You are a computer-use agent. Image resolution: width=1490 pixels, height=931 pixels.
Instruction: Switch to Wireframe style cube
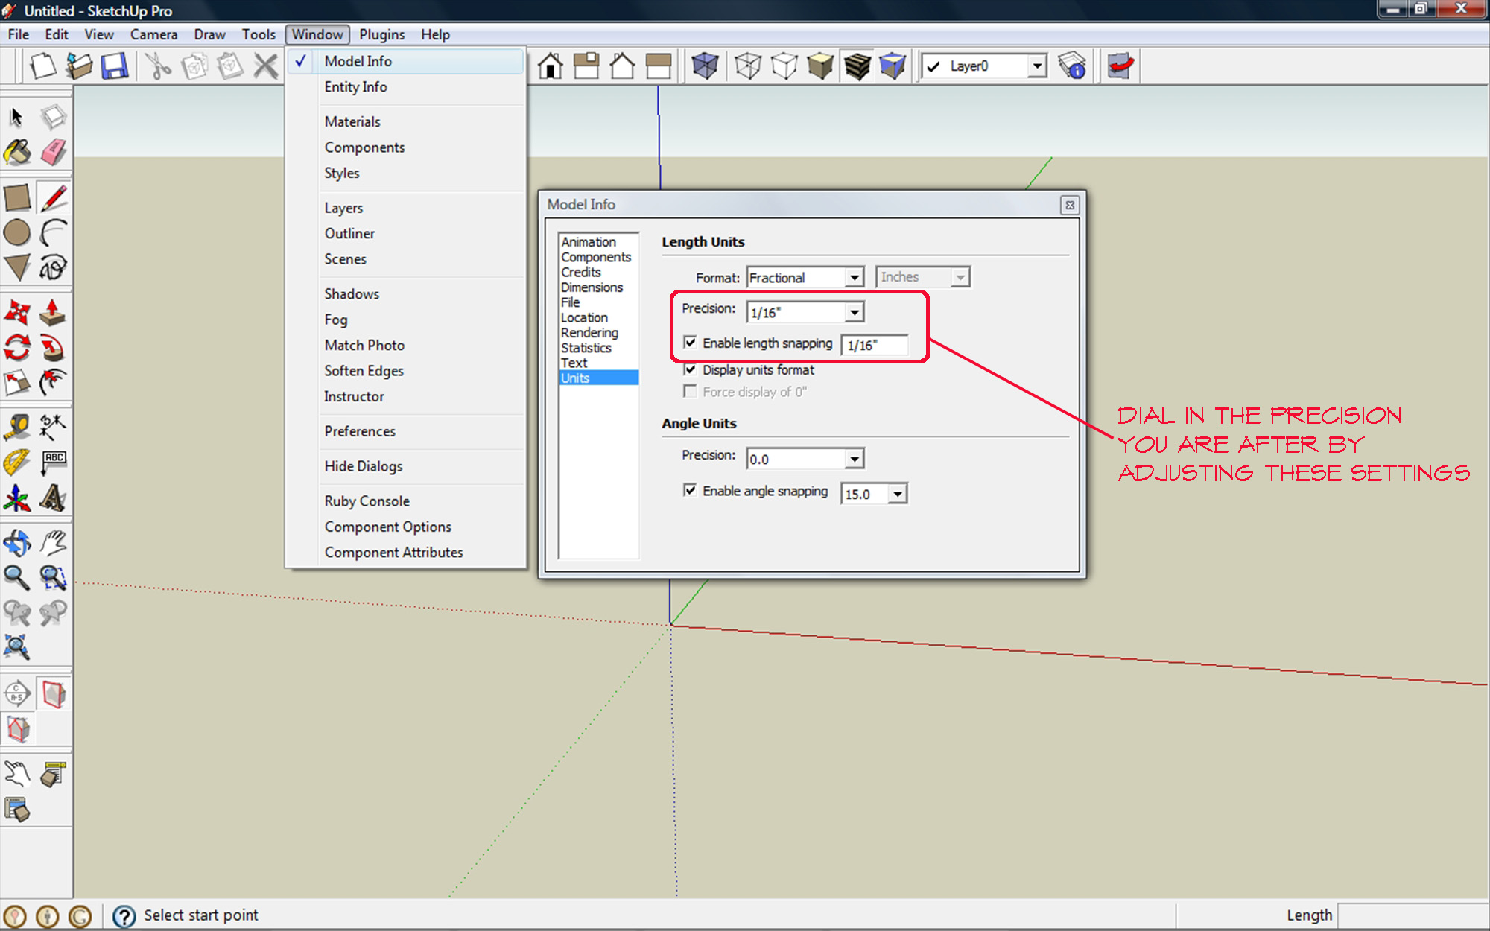coord(748,66)
